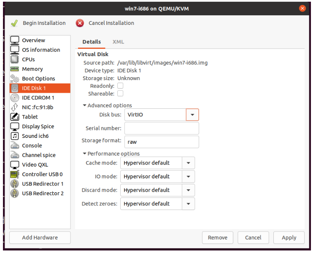Screen dimensions: 316x253
Task: Click the Video QXL monitor icon
Action: [15, 165]
